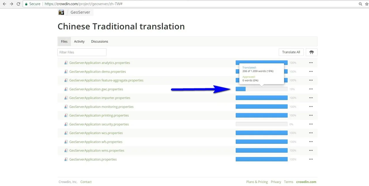Click the crowdin.com footer link

tap(306, 182)
